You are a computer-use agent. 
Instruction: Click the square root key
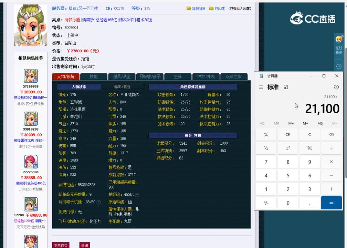click(309, 148)
